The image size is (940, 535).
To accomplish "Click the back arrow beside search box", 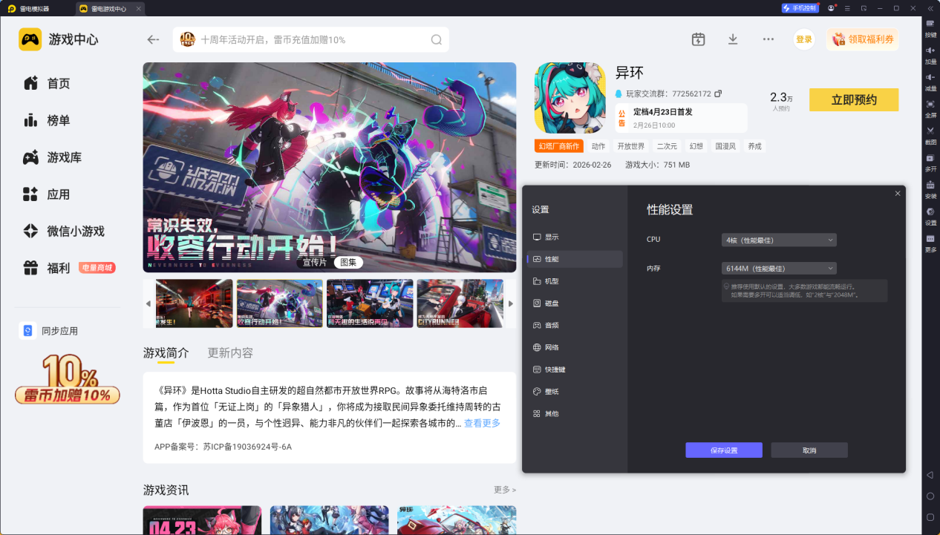I will (153, 39).
